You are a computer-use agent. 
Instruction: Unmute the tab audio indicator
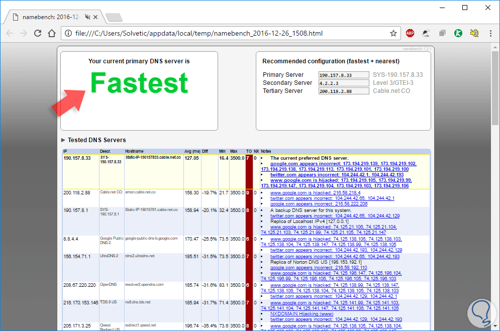87,17
